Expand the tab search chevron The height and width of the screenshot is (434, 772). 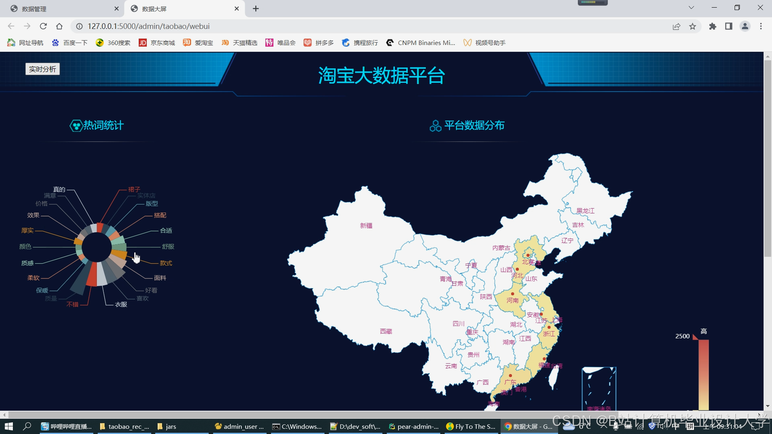tap(691, 8)
